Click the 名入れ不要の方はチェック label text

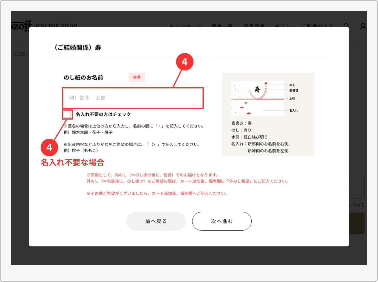click(x=103, y=114)
